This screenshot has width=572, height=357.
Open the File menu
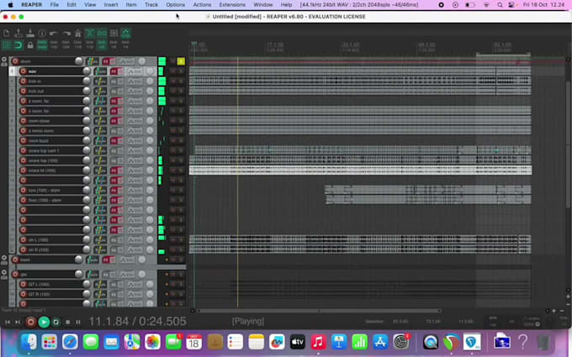click(x=55, y=5)
